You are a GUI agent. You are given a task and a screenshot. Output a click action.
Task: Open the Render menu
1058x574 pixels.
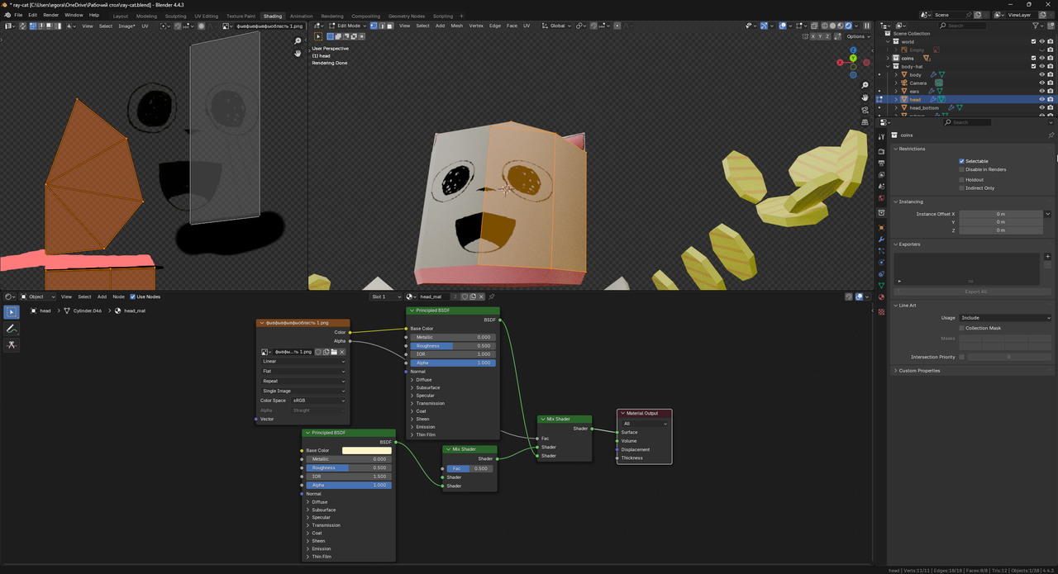click(x=50, y=15)
